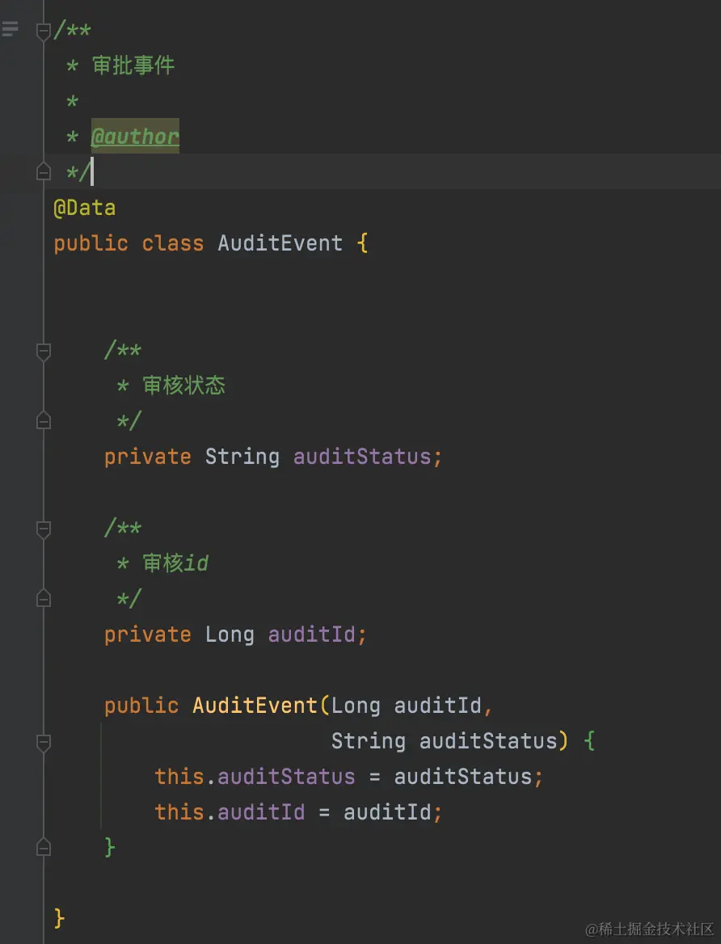Click the 审核id comment text

click(175, 563)
